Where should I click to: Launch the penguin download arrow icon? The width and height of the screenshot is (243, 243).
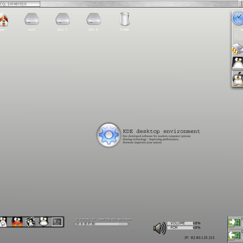pos(44,222)
